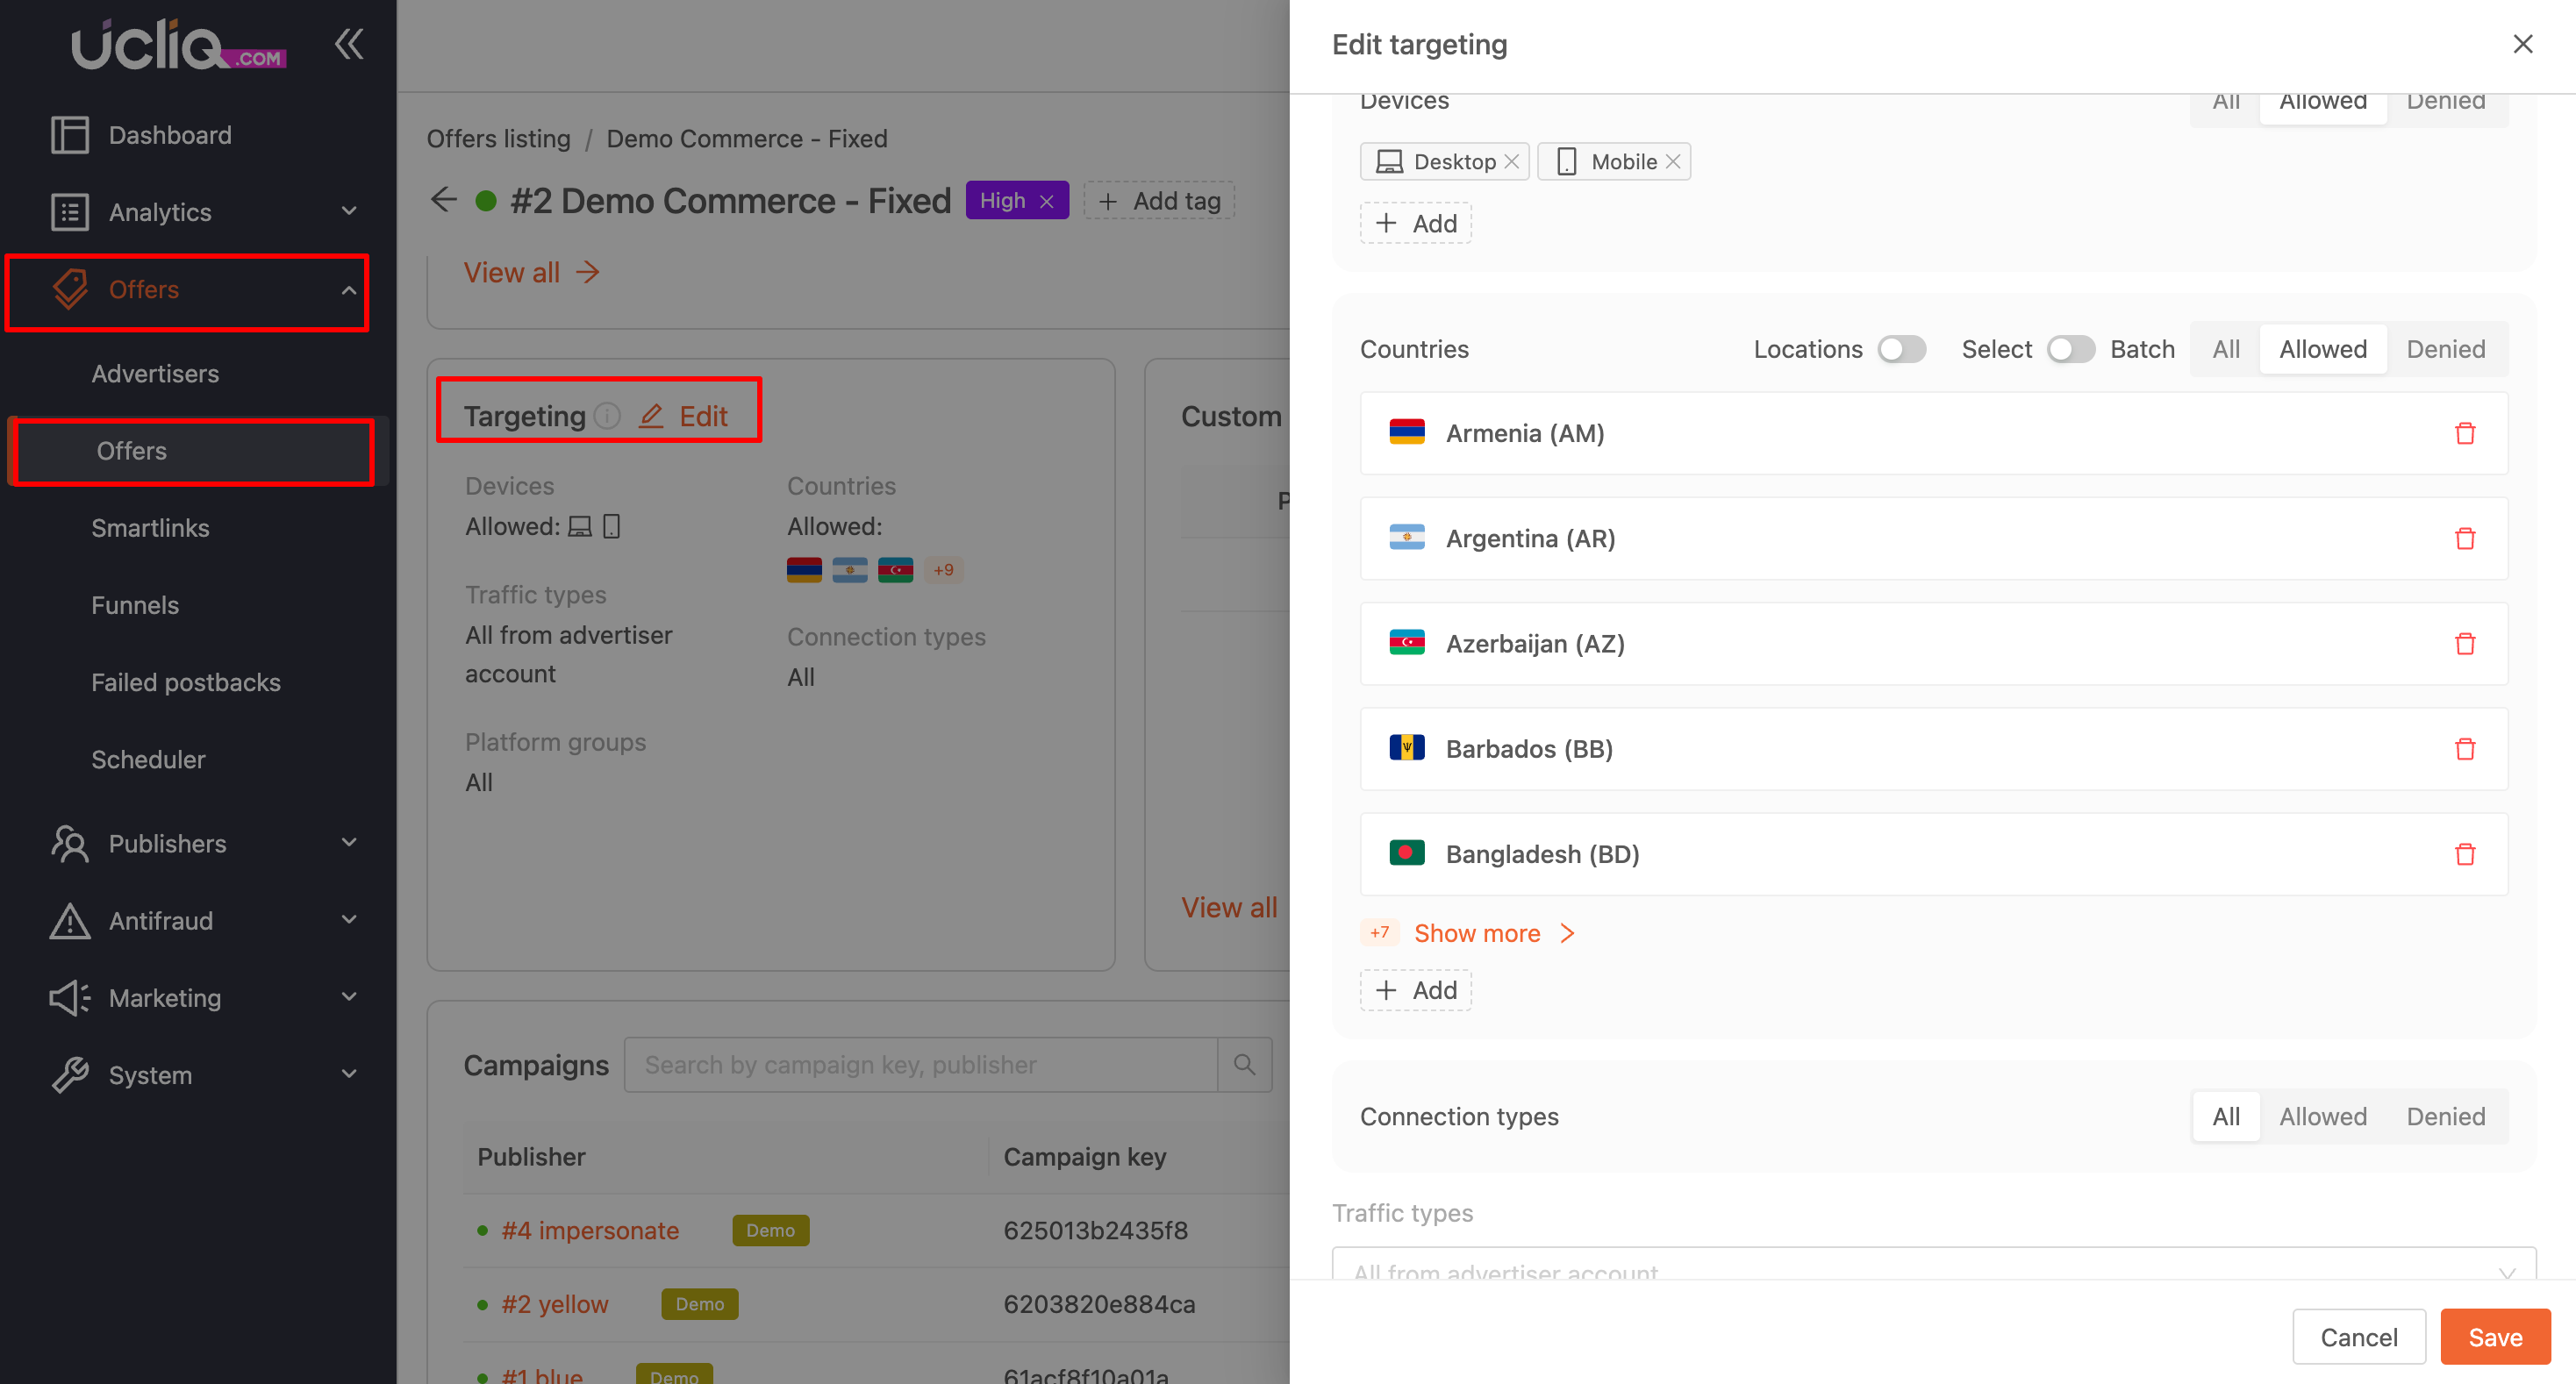Remove Bangladesh (BD) using trash icon
The width and height of the screenshot is (2576, 1384).
[2464, 854]
